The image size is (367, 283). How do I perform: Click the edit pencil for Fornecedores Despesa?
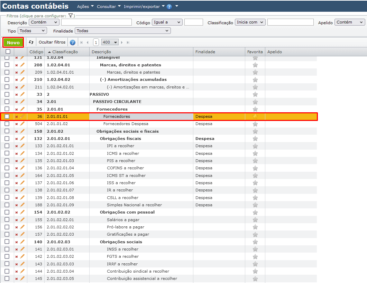(22, 124)
